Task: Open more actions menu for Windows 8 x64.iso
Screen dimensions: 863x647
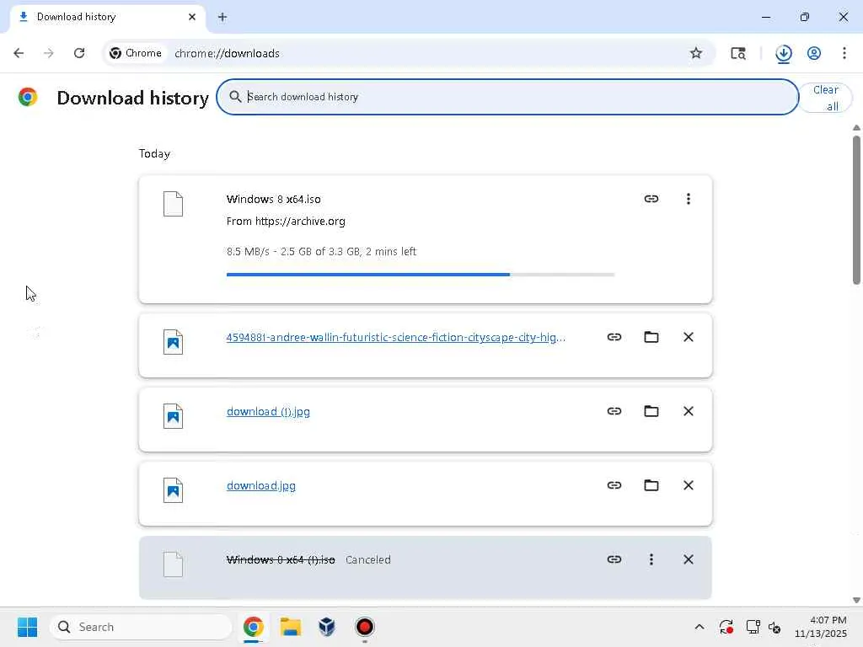Action: coord(688,199)
